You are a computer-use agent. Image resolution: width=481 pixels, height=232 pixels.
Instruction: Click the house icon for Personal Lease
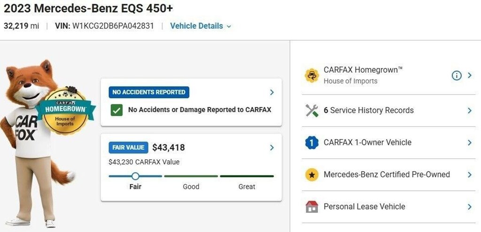(312, 207)
